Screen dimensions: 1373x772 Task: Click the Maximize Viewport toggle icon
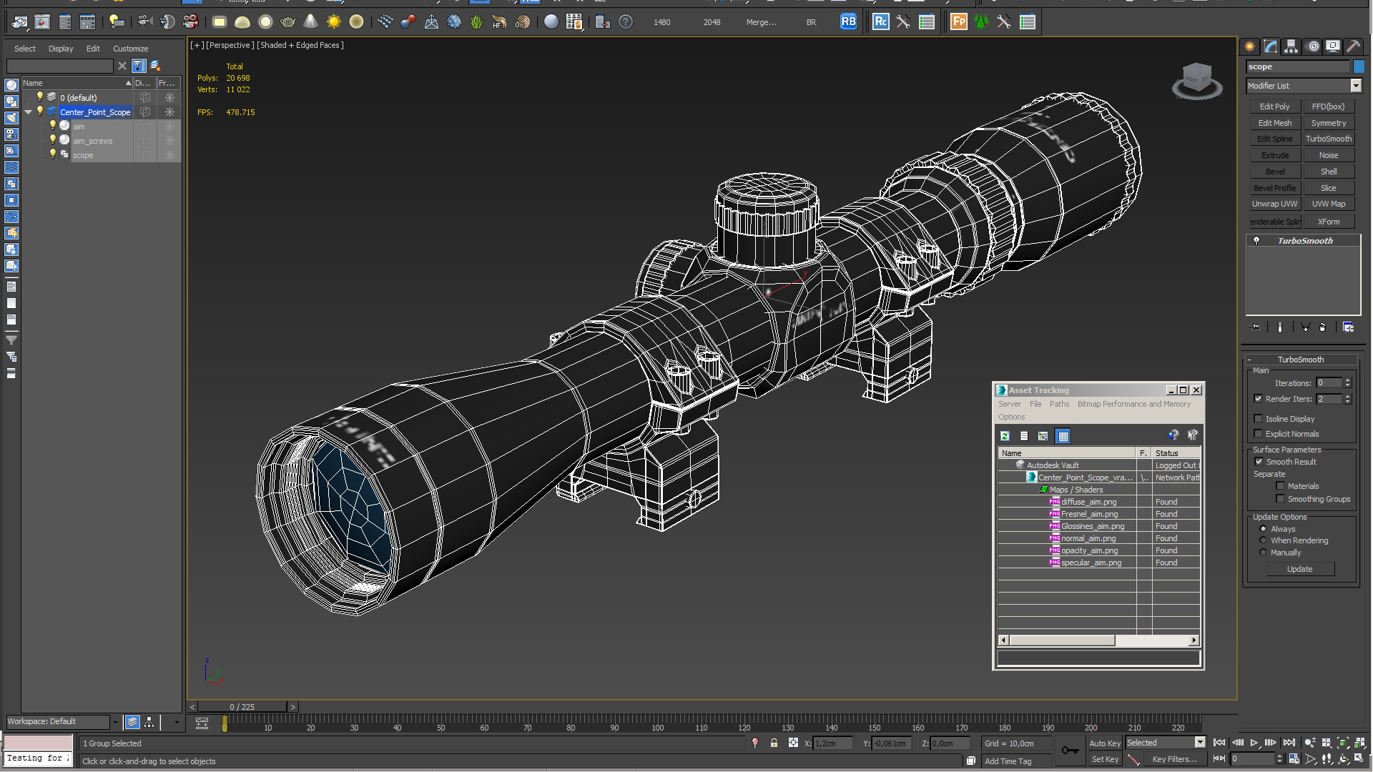pos(1359,759)
